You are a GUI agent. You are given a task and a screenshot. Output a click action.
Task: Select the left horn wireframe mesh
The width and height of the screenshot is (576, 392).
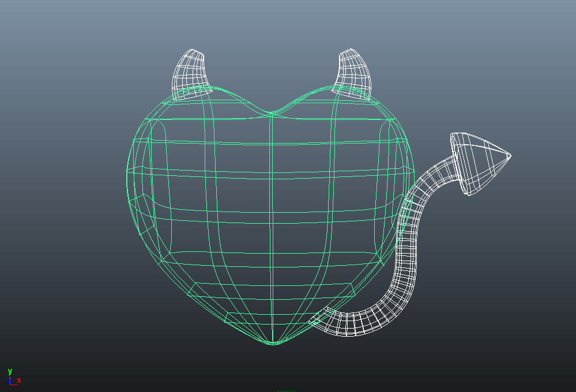(x=191, y=75)
